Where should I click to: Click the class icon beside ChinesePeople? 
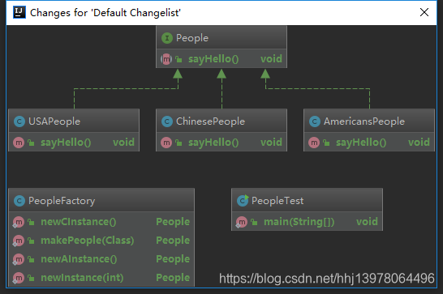tap(167, 121)
